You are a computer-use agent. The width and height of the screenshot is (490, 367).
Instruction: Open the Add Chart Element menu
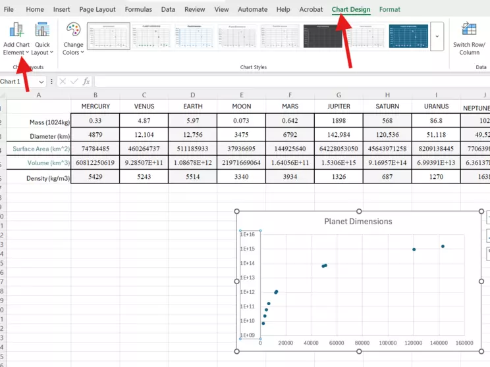(16, 39)
